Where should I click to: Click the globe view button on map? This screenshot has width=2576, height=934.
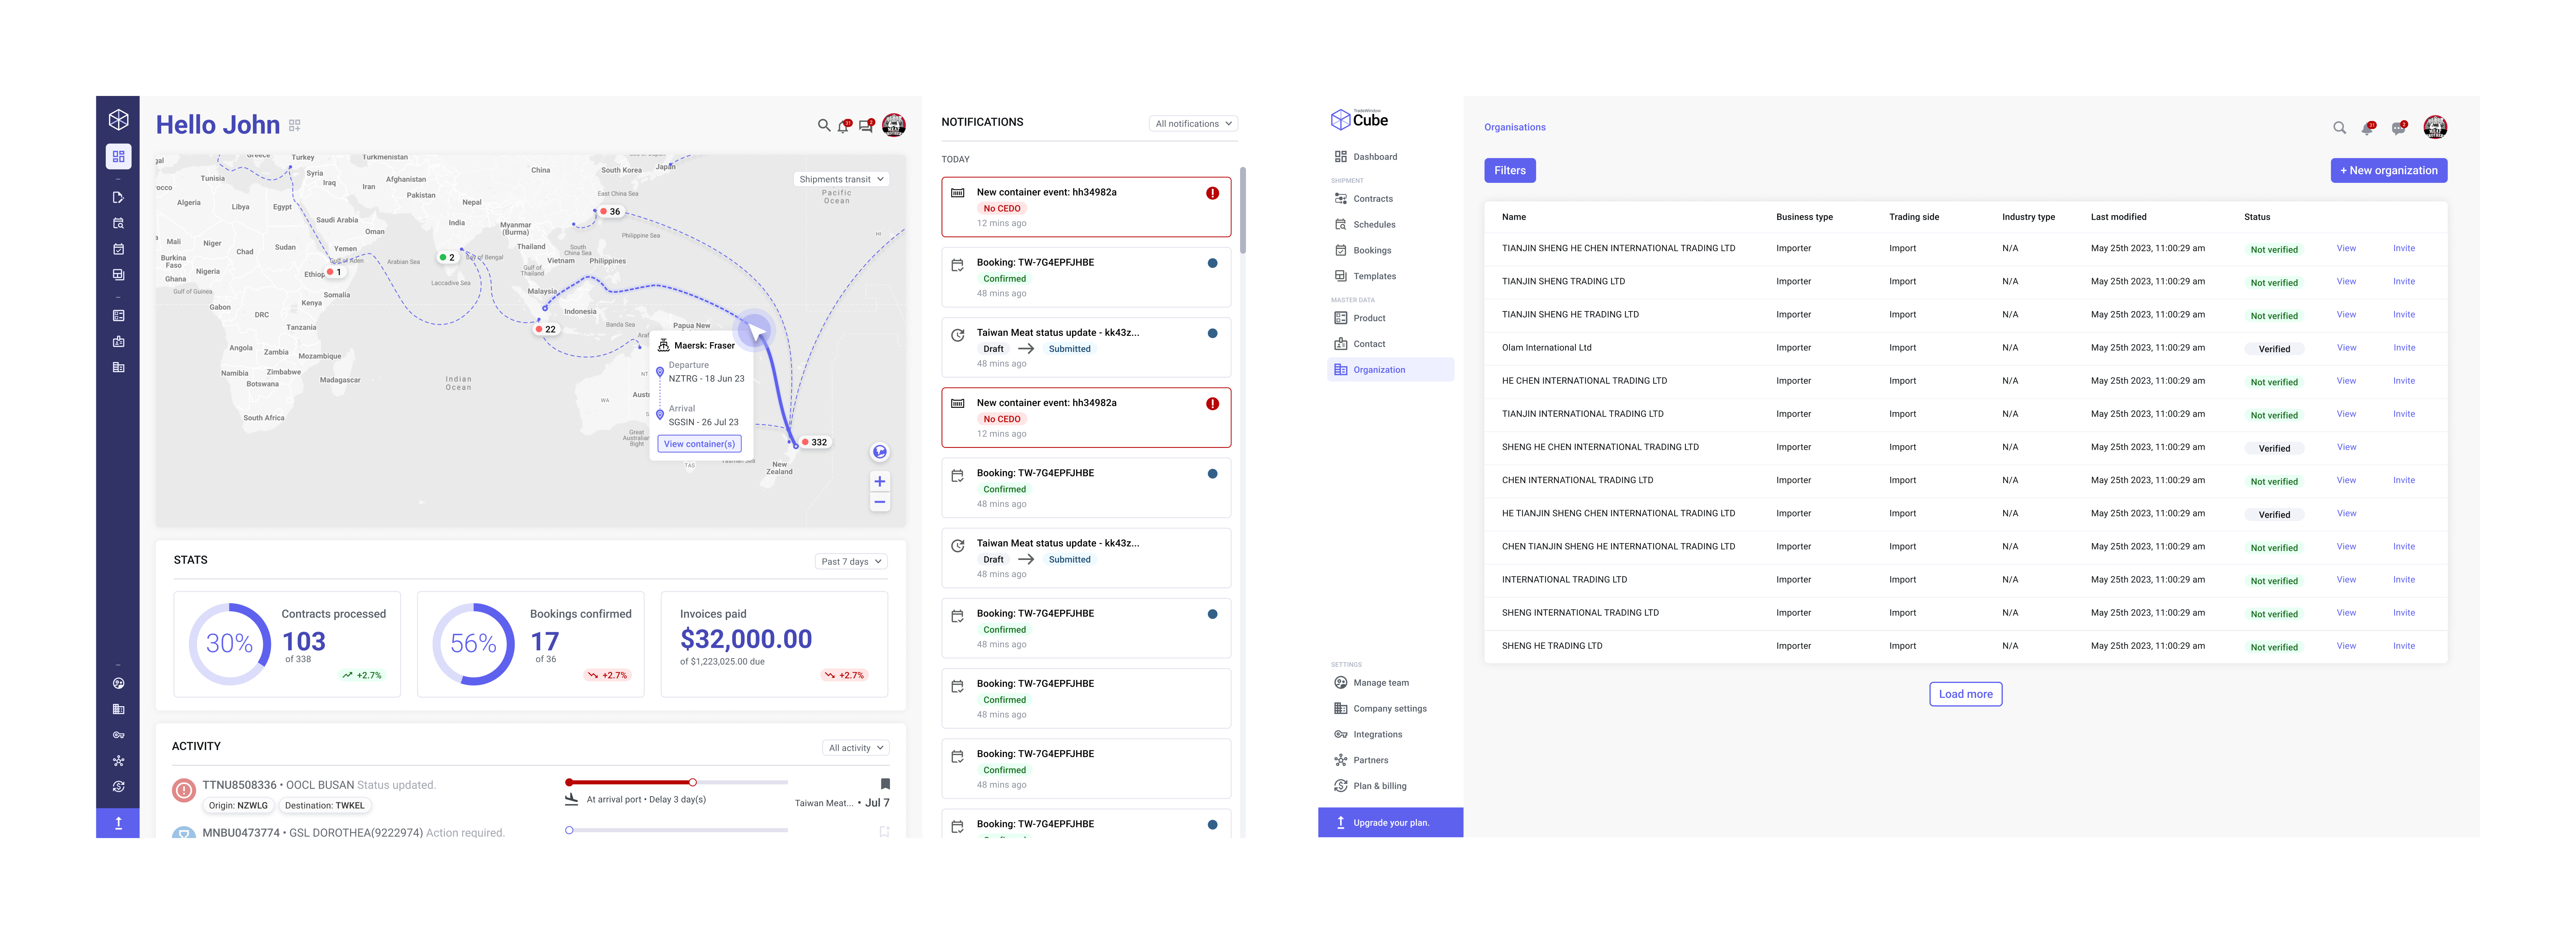pos(880,452)
